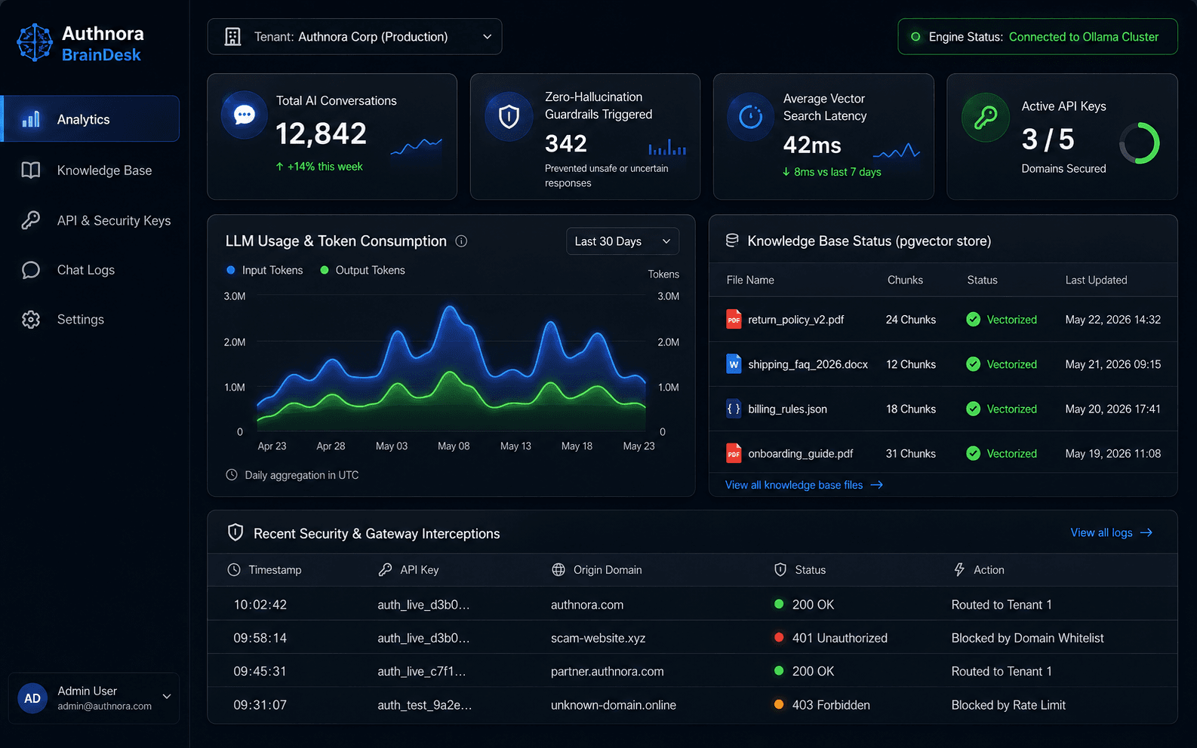This screenshot has height=748, width=1197.
Task: Click the onboarding_guide.pdf file icon
Action: [734, 453]
